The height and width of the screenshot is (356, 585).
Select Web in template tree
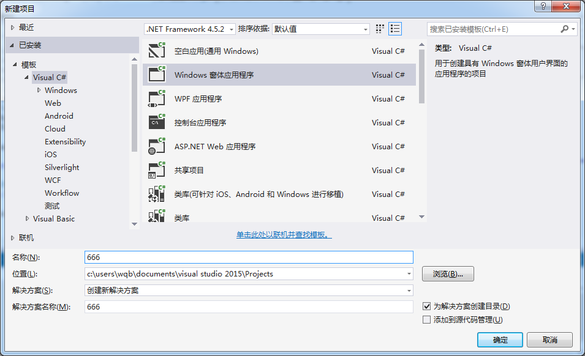[x=53, y=103]
